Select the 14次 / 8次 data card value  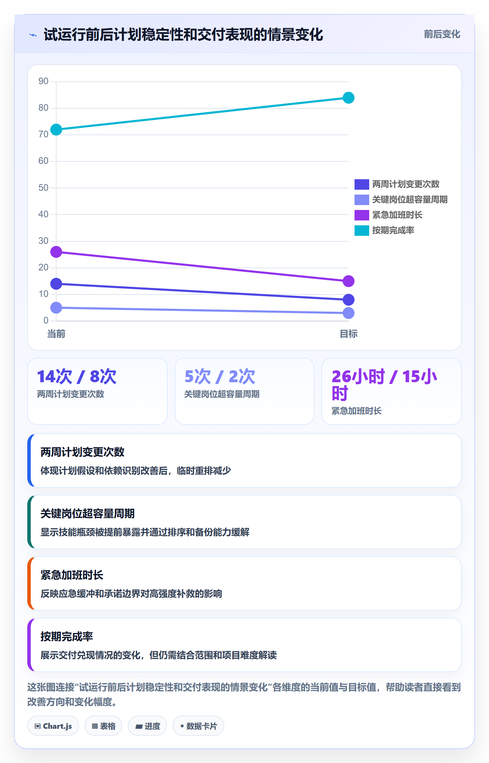point(77,377)
